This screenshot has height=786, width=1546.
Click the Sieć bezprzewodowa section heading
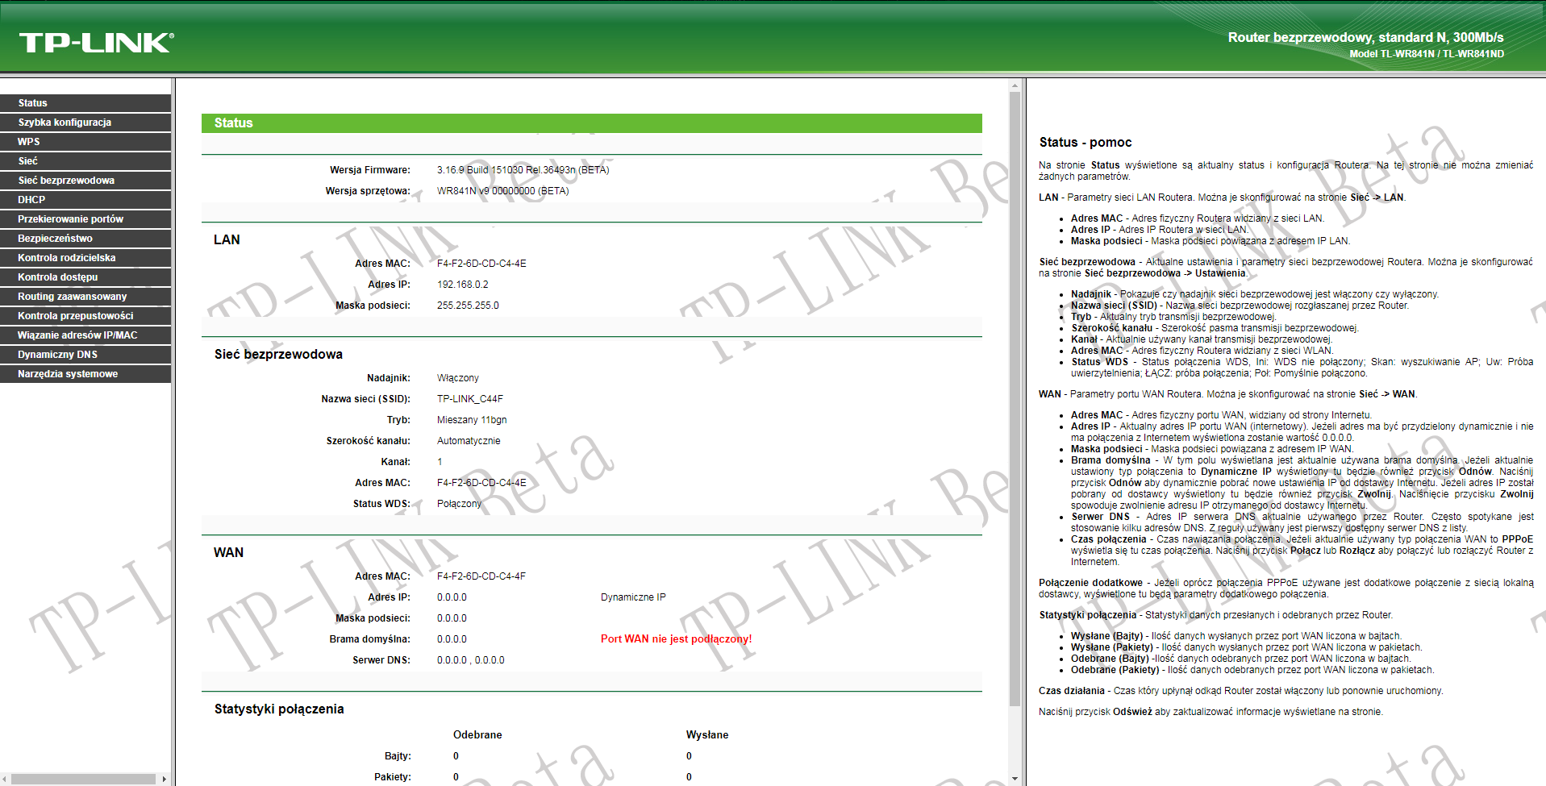point(278,355)
